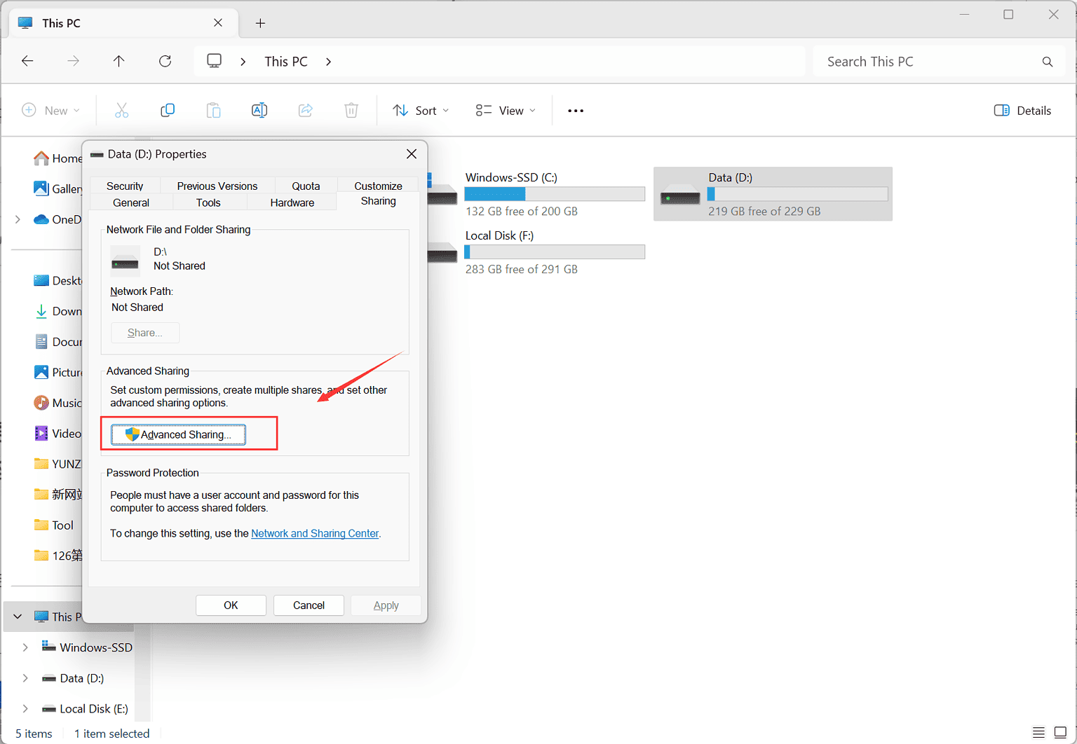Refresh the current view

(x=165, y=61)
